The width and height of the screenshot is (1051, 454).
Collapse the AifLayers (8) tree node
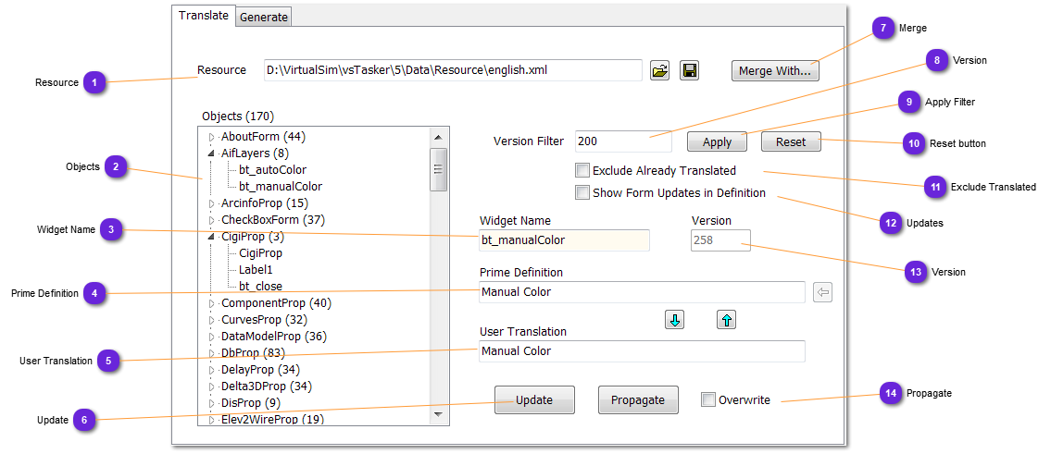click(212, 153)
